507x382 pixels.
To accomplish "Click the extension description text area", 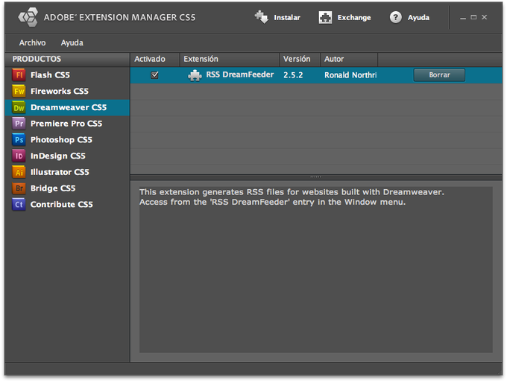I will pyautogui.click(x=315, y=270).
